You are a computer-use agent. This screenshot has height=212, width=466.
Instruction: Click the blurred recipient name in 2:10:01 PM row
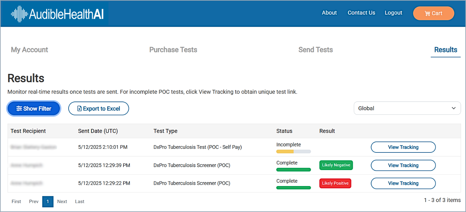point(33,147)
